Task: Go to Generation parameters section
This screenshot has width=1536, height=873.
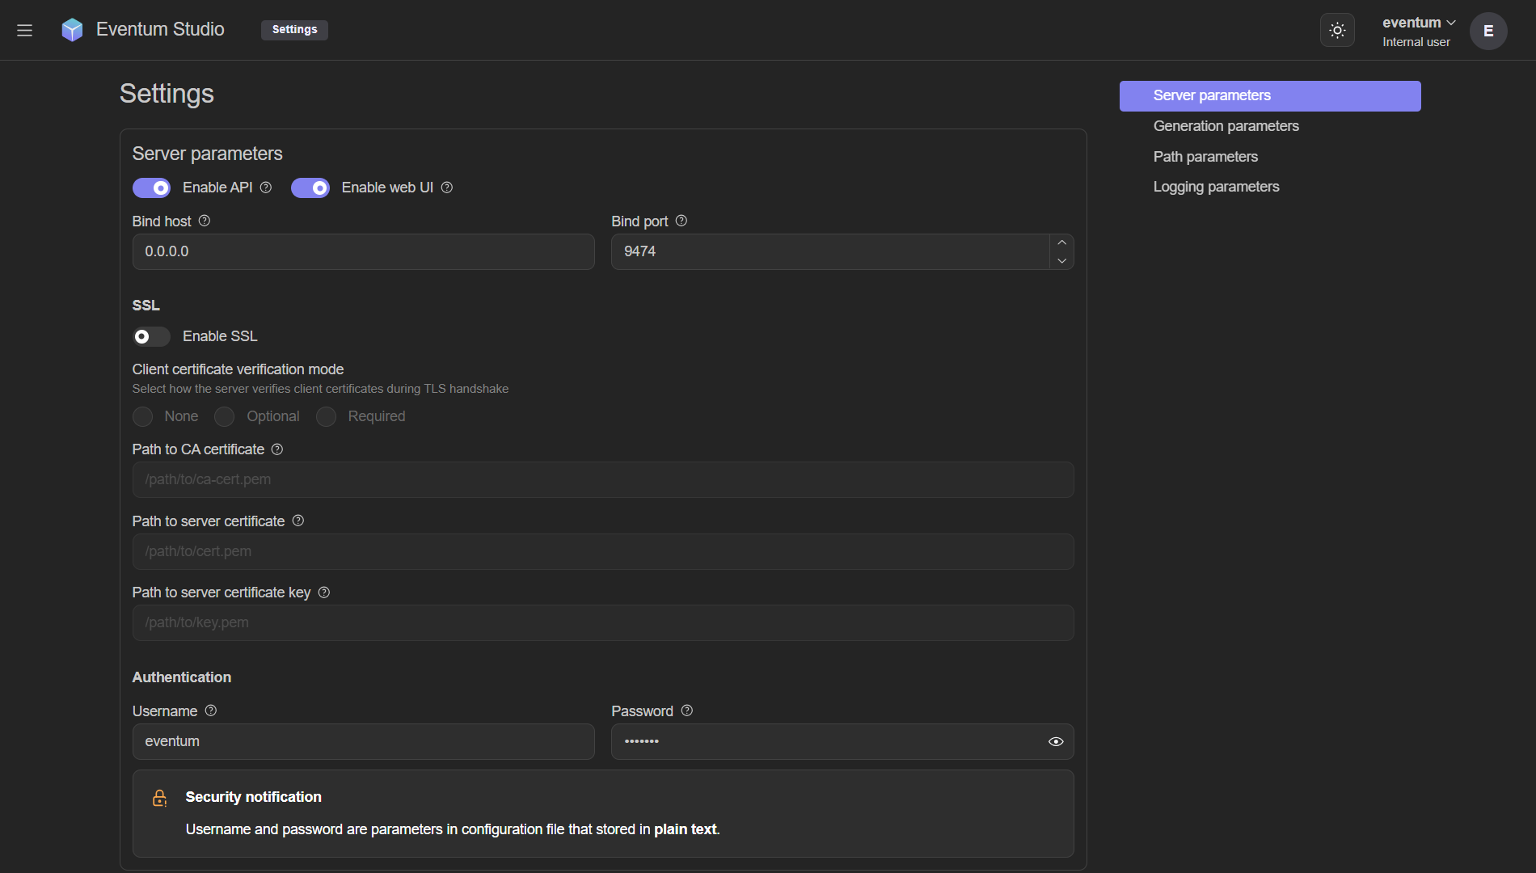Action: [1226, 126]
